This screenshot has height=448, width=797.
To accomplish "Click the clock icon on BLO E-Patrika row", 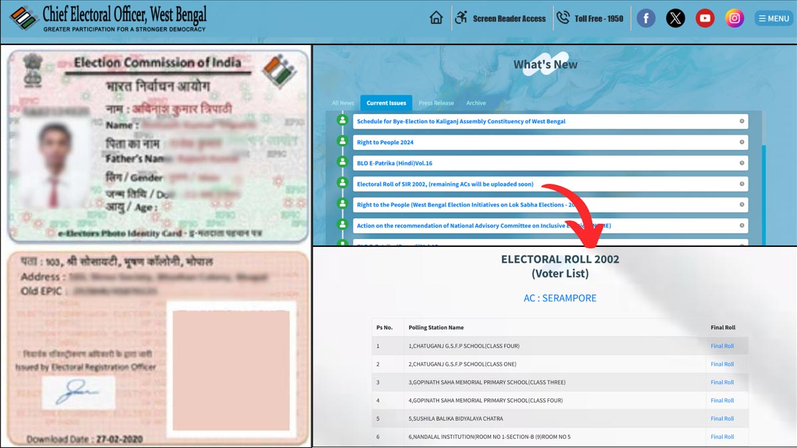I will coord(742,163).
